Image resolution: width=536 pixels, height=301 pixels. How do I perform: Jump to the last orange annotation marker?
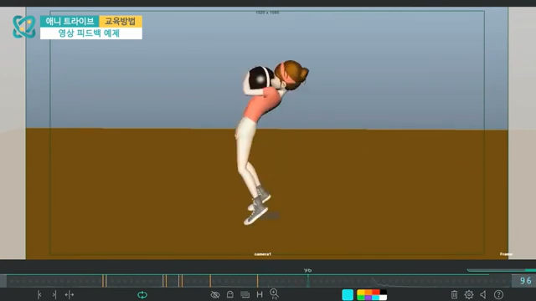(x=257, y=281)
